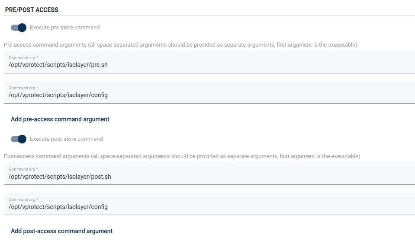Click the Pre-access command arguments description text
Screen dimensions: 415x244
coord(180,44)
